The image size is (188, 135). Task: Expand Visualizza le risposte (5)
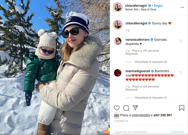(x=151, y=62)
